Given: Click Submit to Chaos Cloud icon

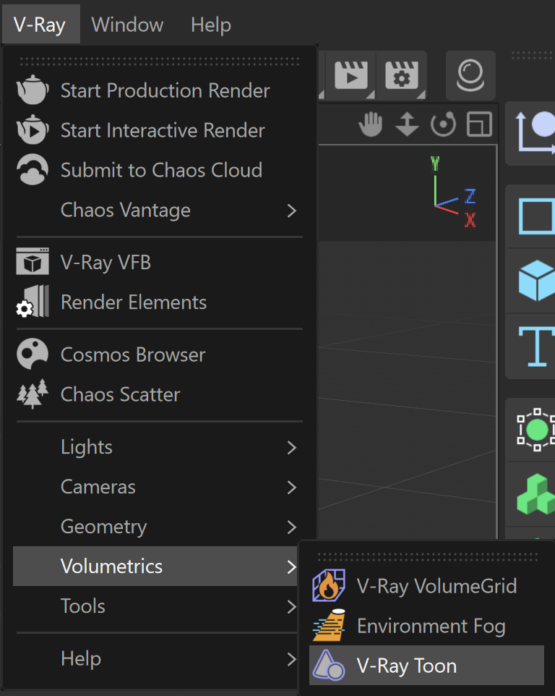Looking at the screenshot, I should pos(33,169).
